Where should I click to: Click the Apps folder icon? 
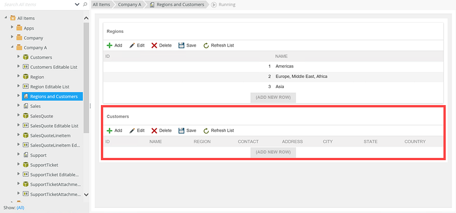coord(19,28)
